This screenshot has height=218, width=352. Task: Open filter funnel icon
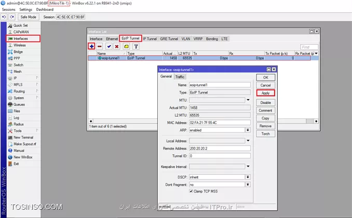(x=136, y=47)
